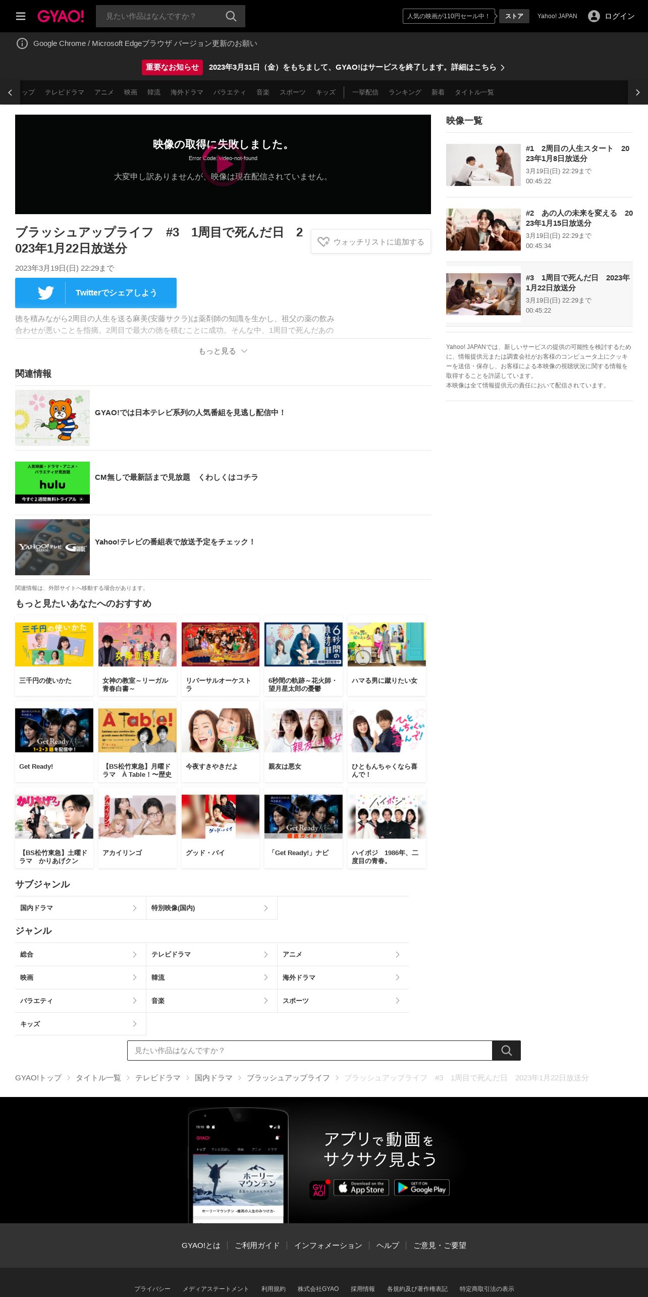Open the hamburger menu icon
Viewport: 648px width, 1297px height.
(21, 16)
